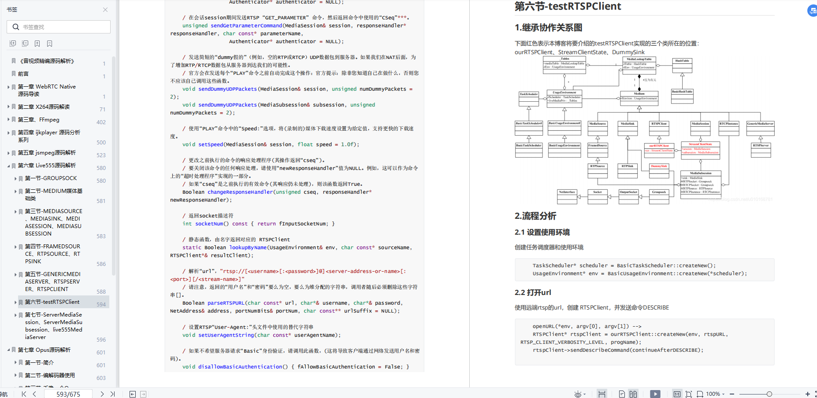Image resolution: width=817 pixels, height=398 pixels.
Task: Enter fullscreen mode icon
Action: (815, 394)
